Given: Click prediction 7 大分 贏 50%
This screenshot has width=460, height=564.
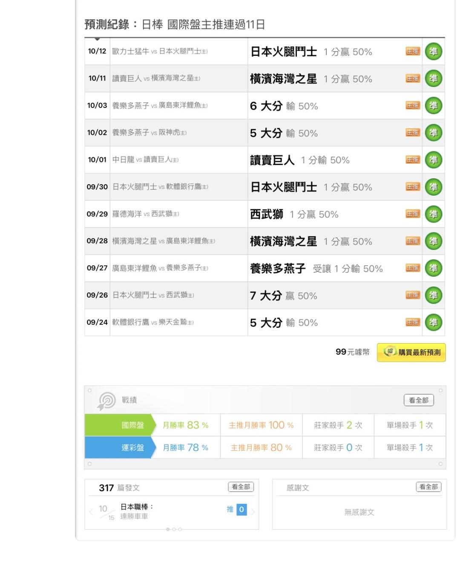Looking at the screenshot, I should pos(284,295).
